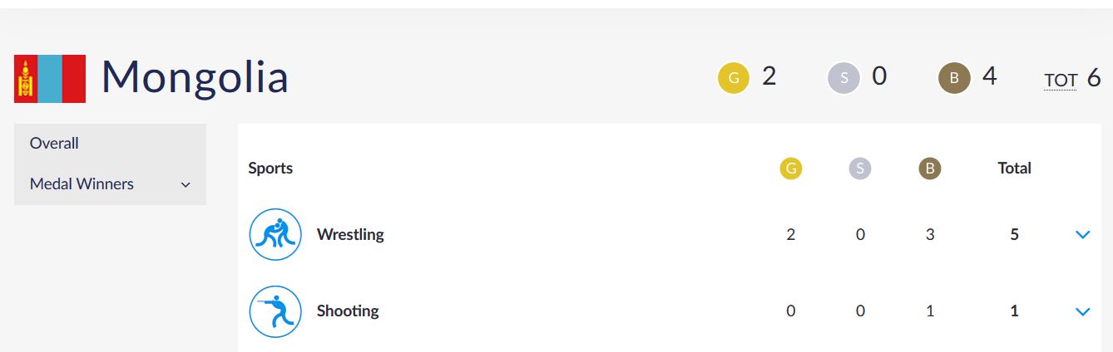This screenshot has height=352, width=1113.
Task: Click the Total column header
Action: pos(1014,169)
